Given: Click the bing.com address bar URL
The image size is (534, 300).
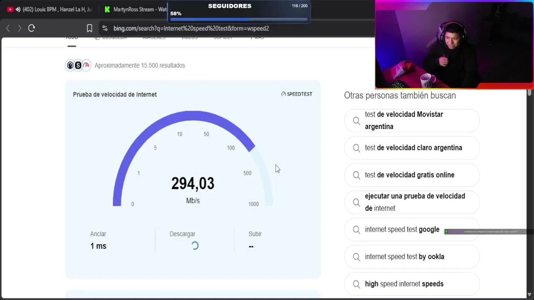Looking at the screenshot, I should tap(191, 28).
